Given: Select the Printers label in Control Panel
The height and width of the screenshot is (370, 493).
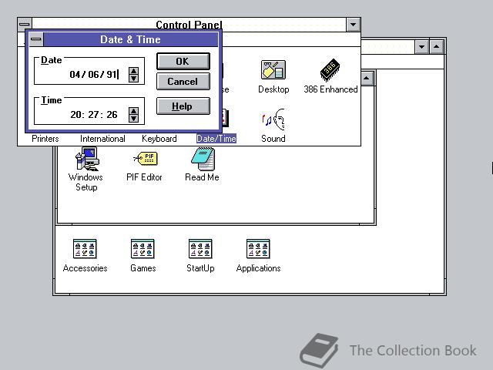Looking at the screenshot, I should point(45,139).
